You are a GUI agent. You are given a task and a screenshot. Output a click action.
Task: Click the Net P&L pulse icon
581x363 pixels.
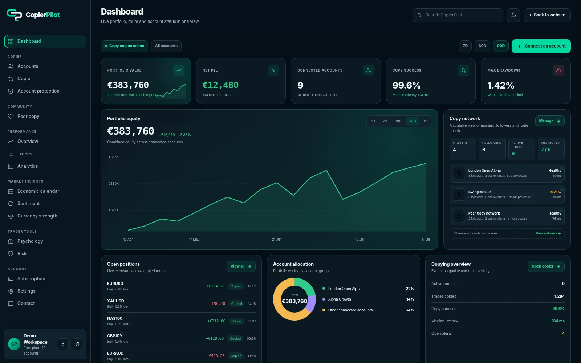point(273,70)
